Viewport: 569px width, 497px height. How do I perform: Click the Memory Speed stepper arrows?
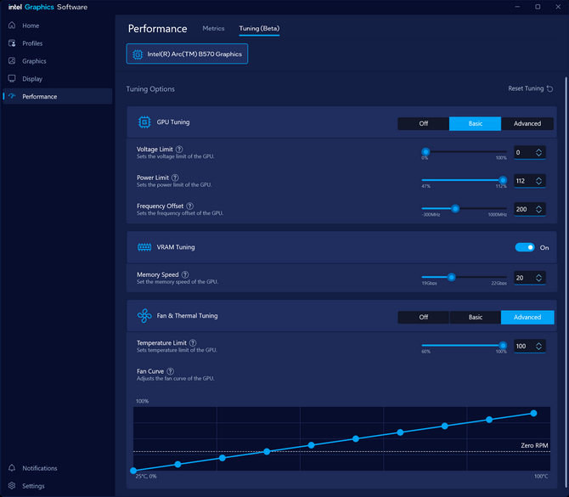pos(539,278)
